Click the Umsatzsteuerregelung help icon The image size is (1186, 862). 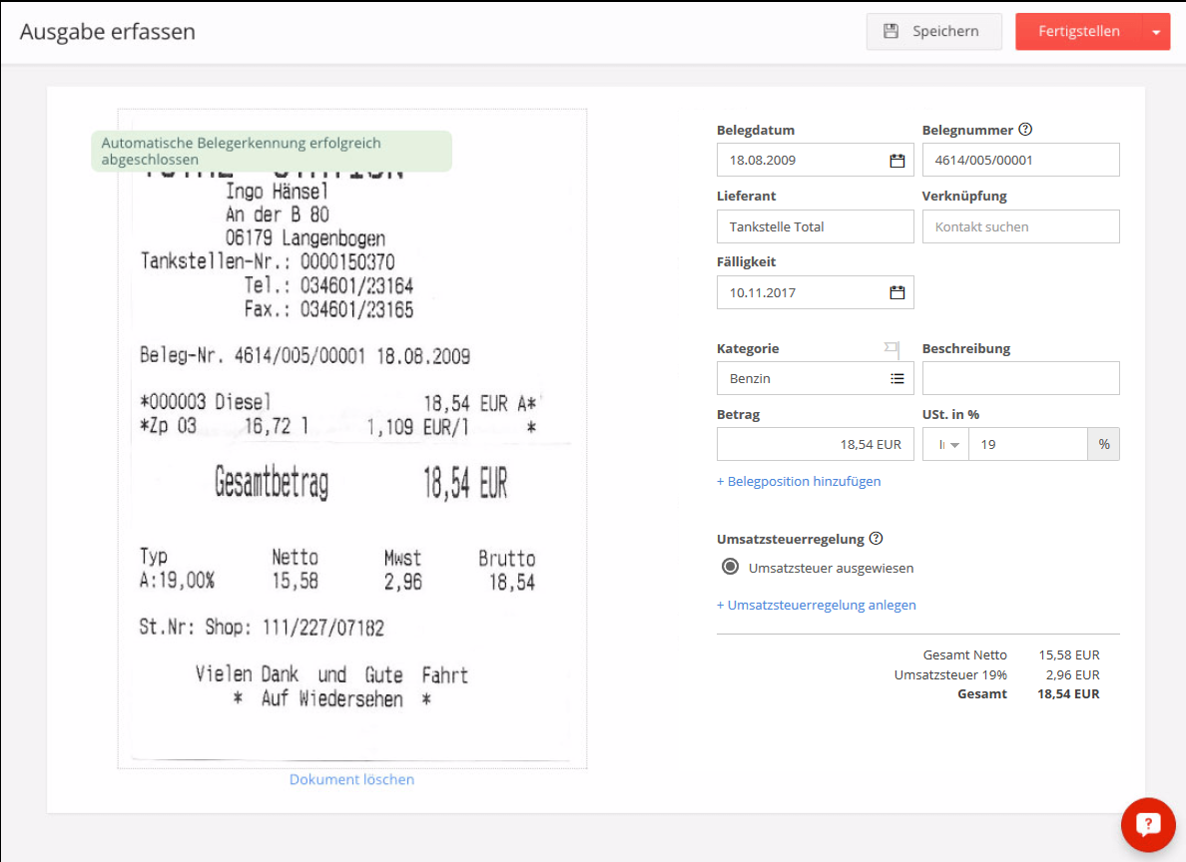click(x=876, y=539)
